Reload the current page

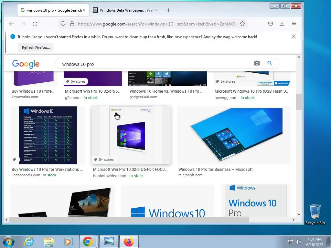35,24
